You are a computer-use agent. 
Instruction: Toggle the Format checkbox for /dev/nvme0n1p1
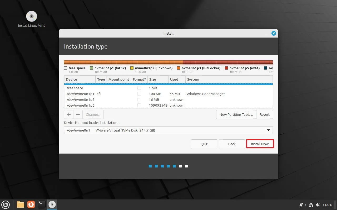pyautogui.click(x=139, y=94)
